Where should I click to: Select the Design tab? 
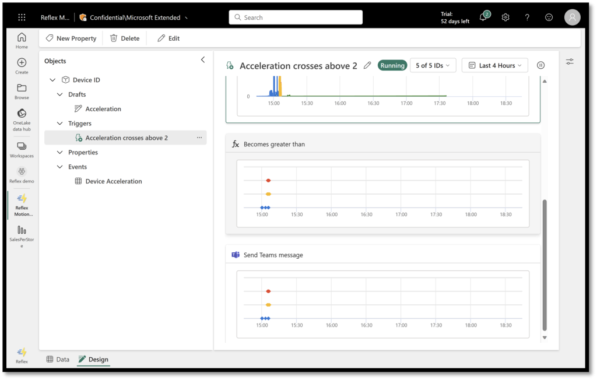pos(93,360)
